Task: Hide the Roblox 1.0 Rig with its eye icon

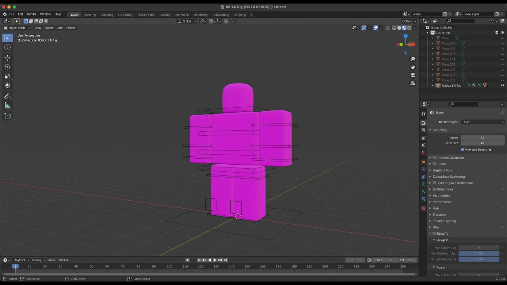Action: [x=502, y=85]
